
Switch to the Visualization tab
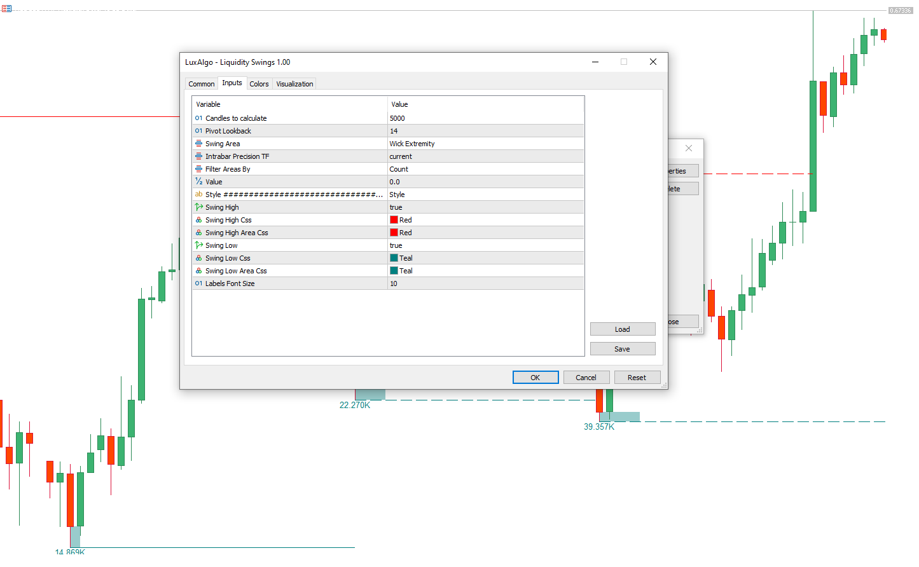point(294,84)
